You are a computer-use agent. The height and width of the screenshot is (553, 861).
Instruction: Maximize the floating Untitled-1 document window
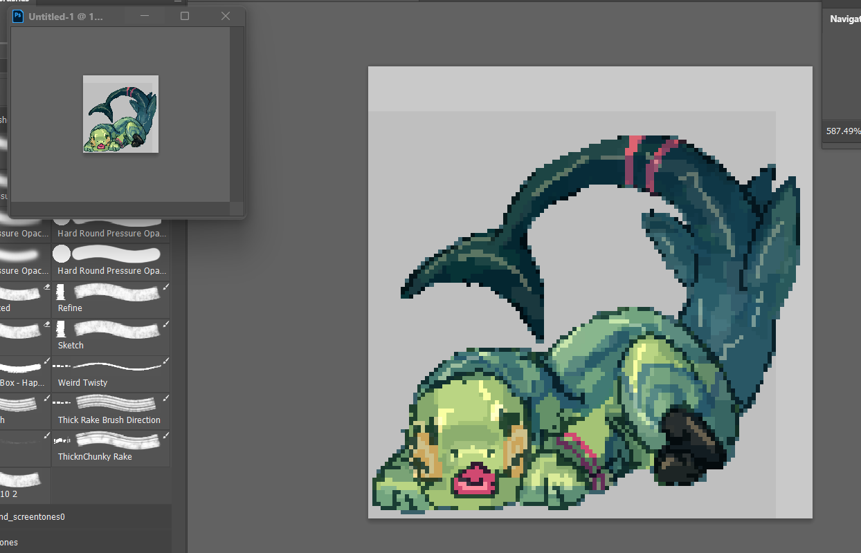pos(185,16)
